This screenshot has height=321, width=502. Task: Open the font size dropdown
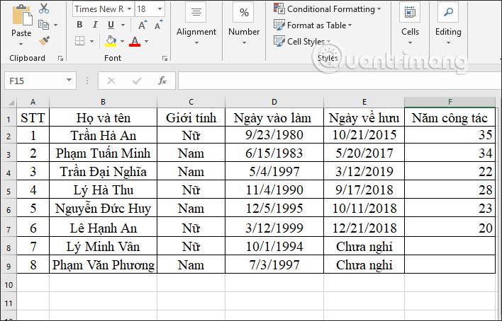pyautogui.click(x=160, y=9)
